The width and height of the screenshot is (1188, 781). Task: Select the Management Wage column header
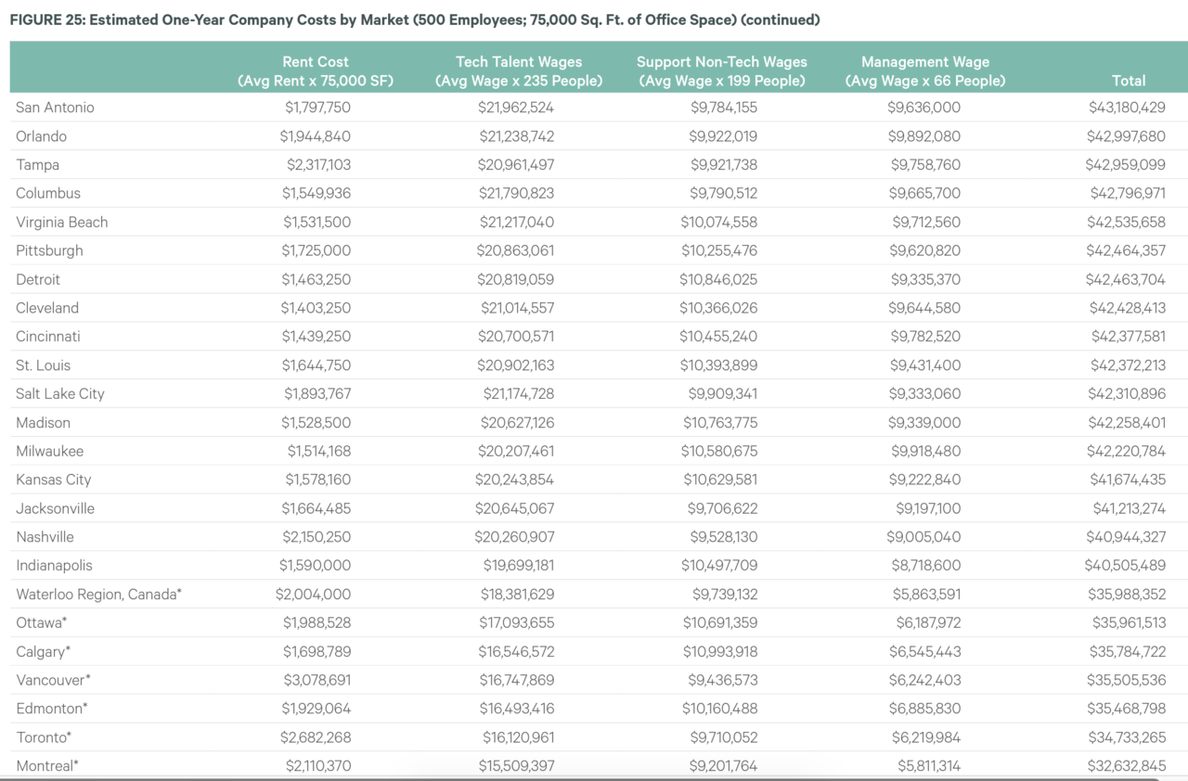925,71
